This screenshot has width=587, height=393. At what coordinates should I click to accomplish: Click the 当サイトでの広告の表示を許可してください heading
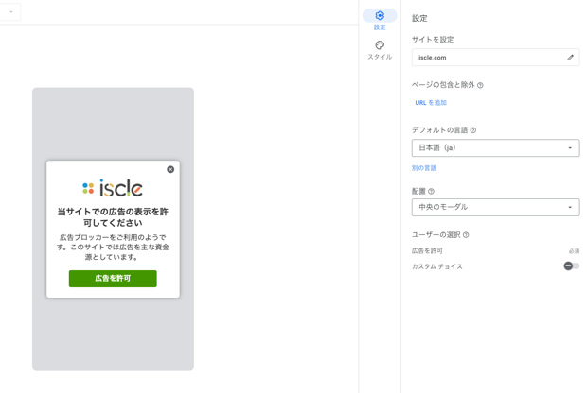tap(113, 217)
